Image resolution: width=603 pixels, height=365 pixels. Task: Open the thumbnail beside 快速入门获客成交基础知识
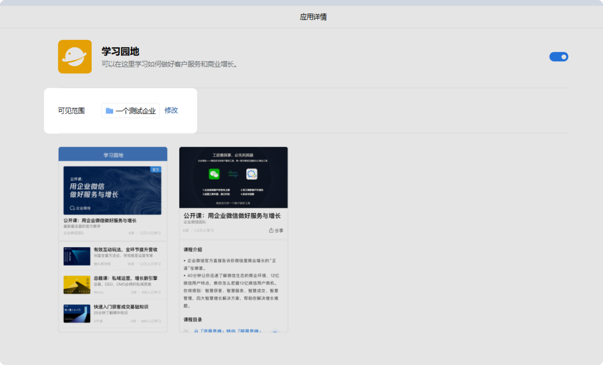point(77,314)
